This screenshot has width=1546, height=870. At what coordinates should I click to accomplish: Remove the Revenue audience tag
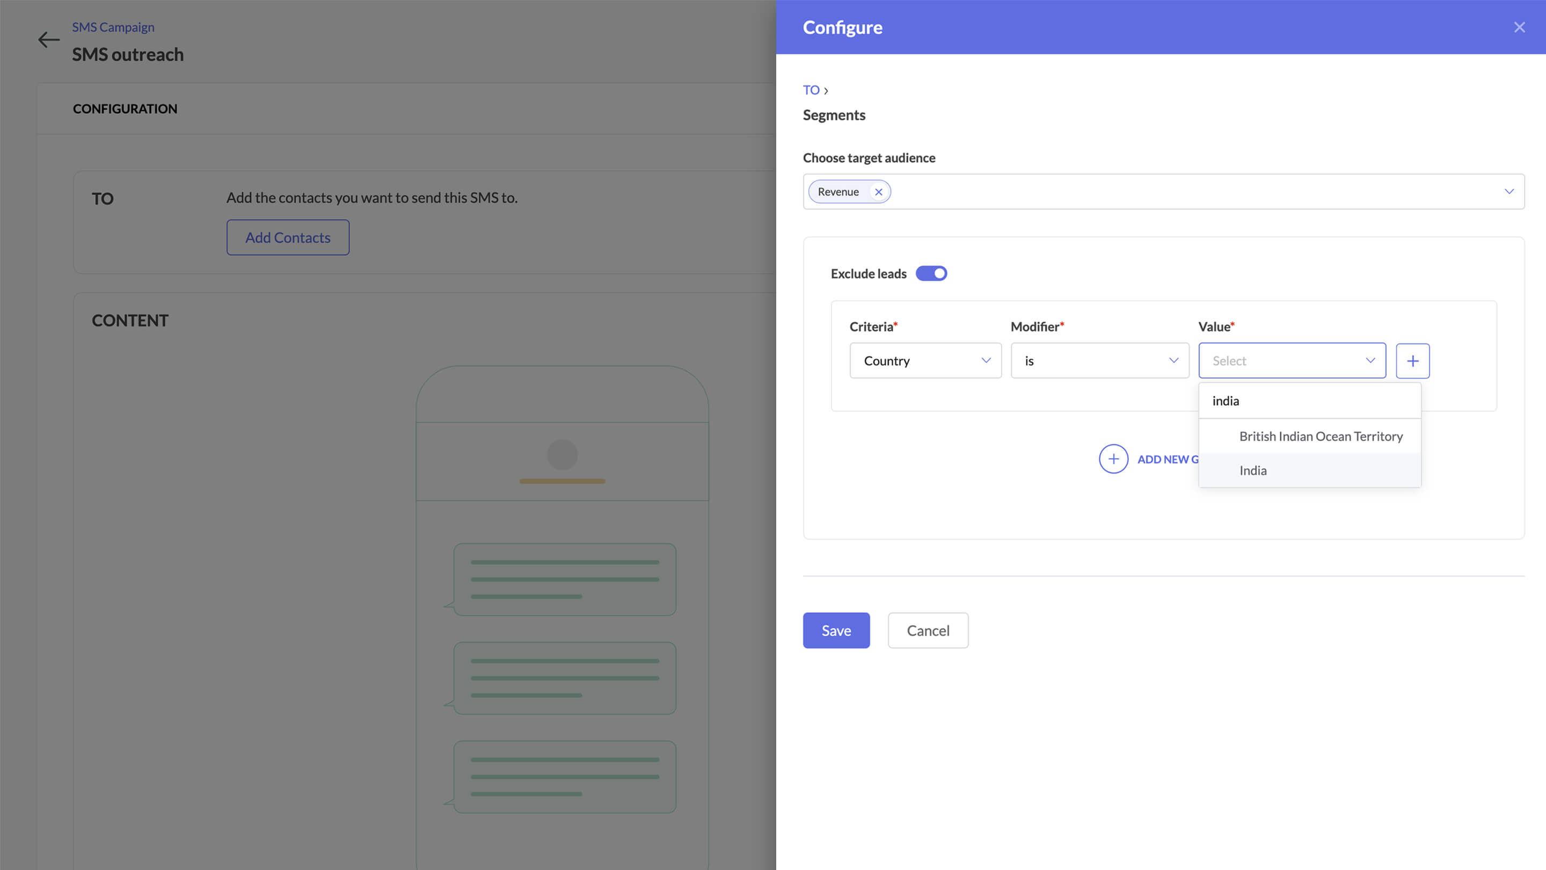[x=879, y=192]
